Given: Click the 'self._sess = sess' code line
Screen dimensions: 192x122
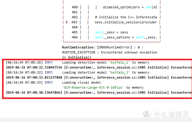Looking at the screenshot, I should (x=112, y=32).
